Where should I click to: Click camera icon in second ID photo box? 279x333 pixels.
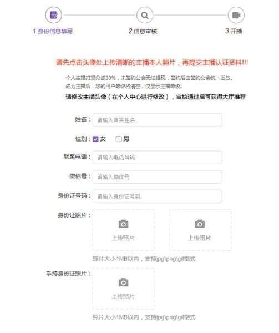pyautogui.click(x=200, y=224)
